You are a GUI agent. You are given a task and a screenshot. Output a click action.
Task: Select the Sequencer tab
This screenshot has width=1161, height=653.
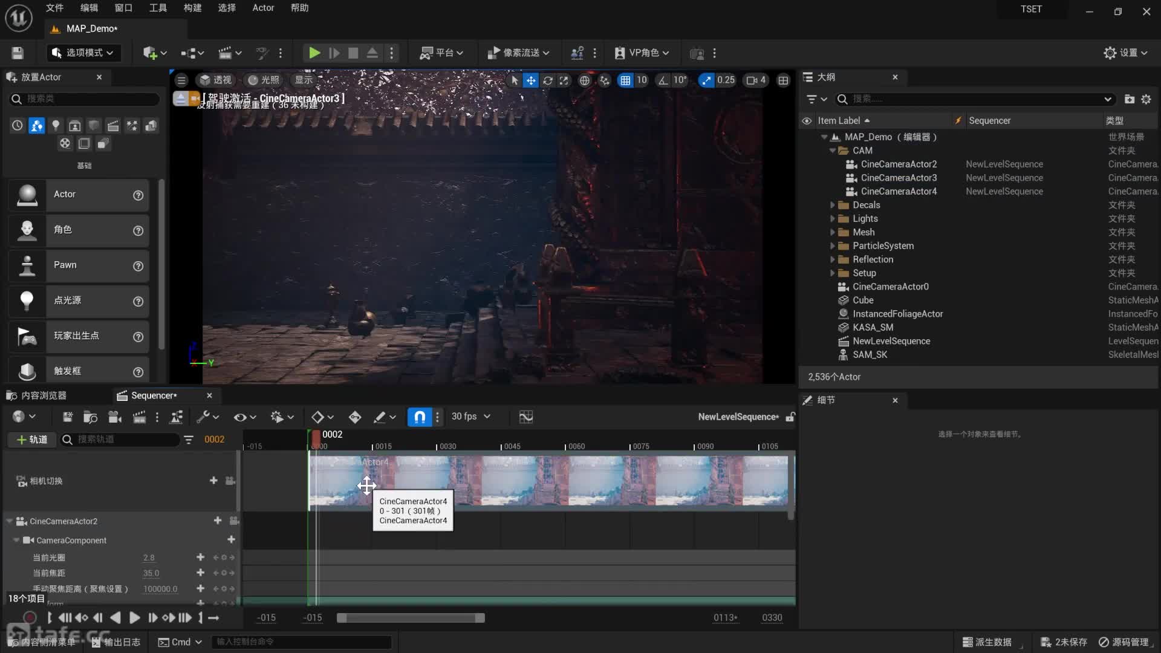click(154, 395)
